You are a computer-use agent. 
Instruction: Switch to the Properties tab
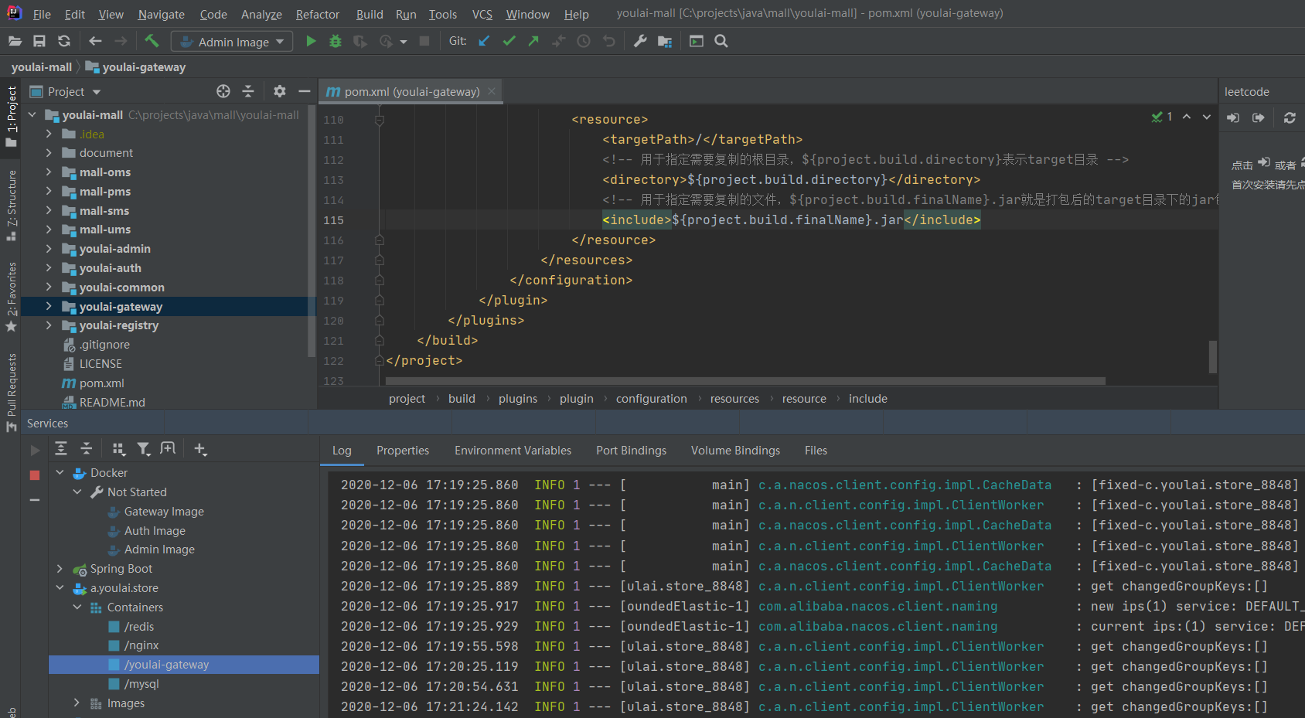(x=403, y=451)
